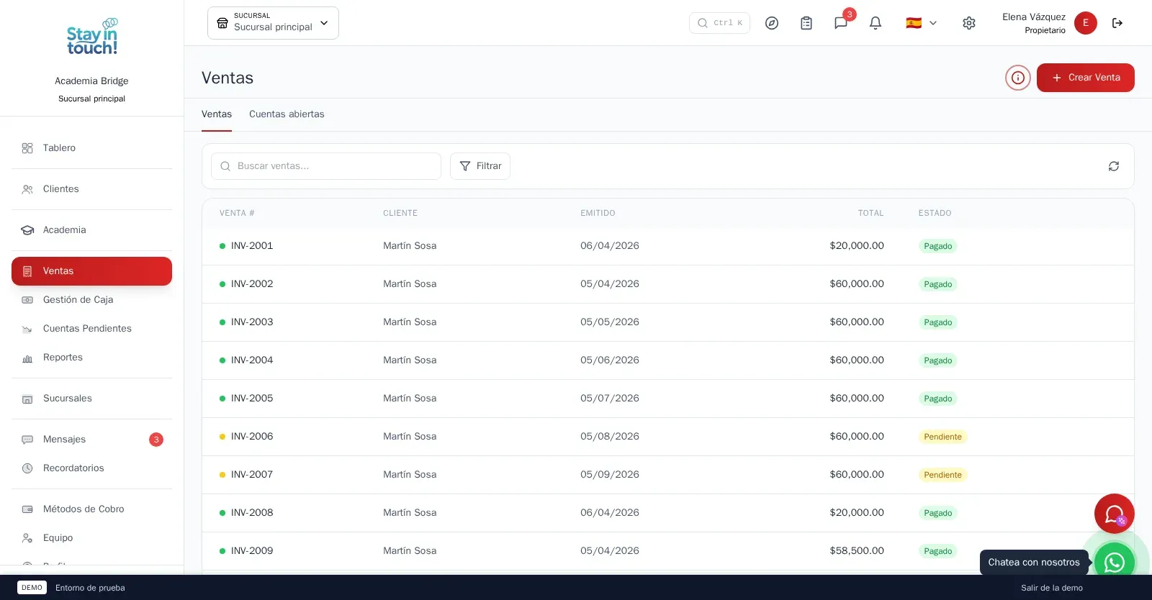Open Academia in the sidebar
Viewport: 1152px width, 600px height.
click(92, 230)
